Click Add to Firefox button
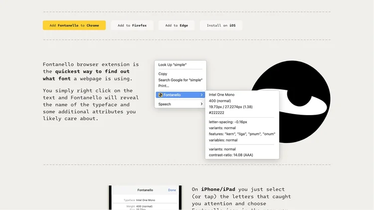This screenshot has height=210, width=374. (x=132, y=25)
